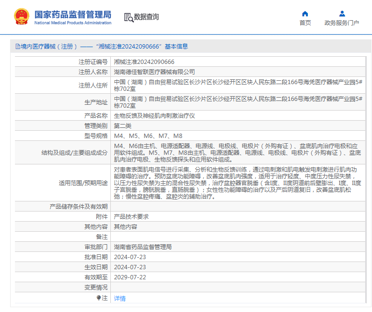Click the lightbulb icon beside 注

coord(99,298)
